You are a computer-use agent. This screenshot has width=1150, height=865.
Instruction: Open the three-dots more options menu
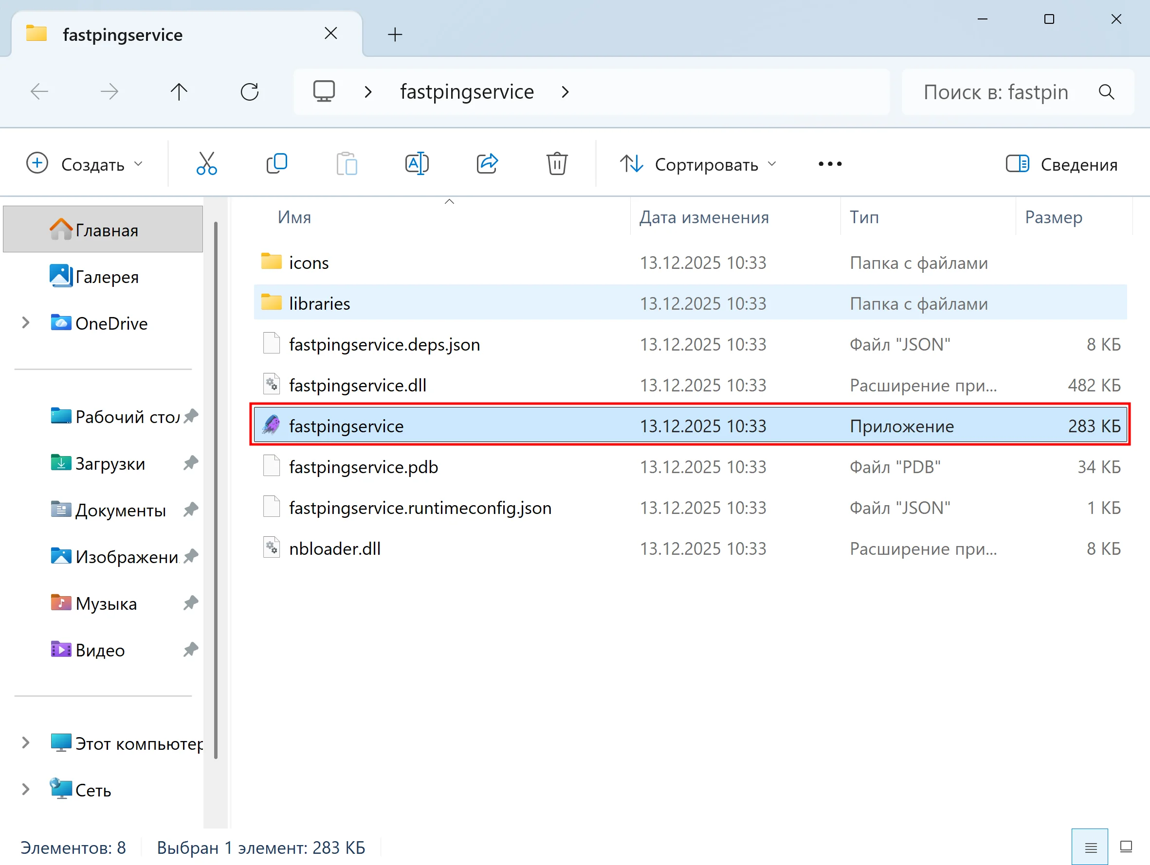click(829, 164)
